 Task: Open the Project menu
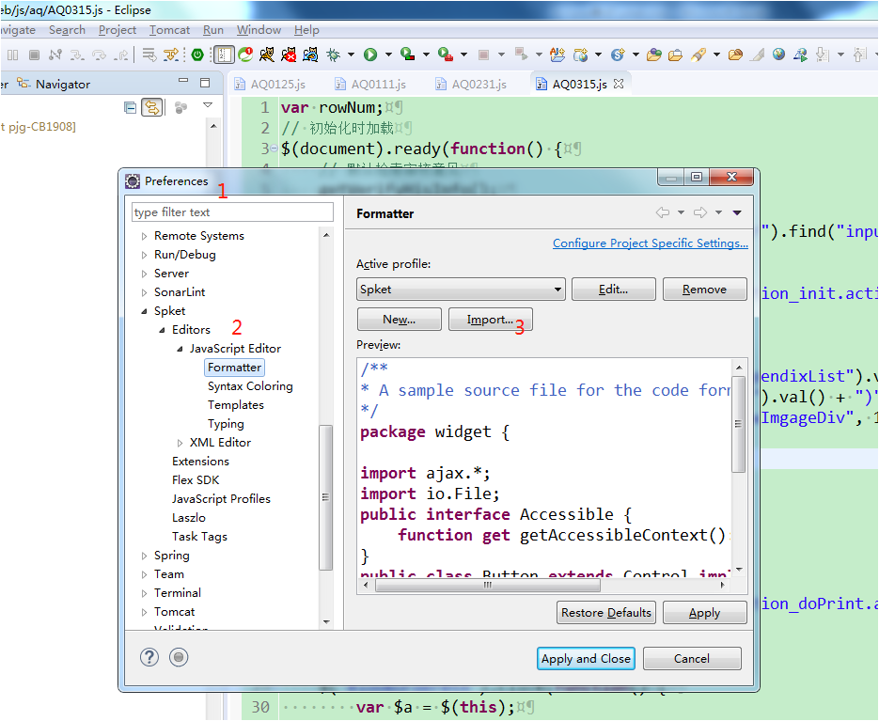(118, 30)
